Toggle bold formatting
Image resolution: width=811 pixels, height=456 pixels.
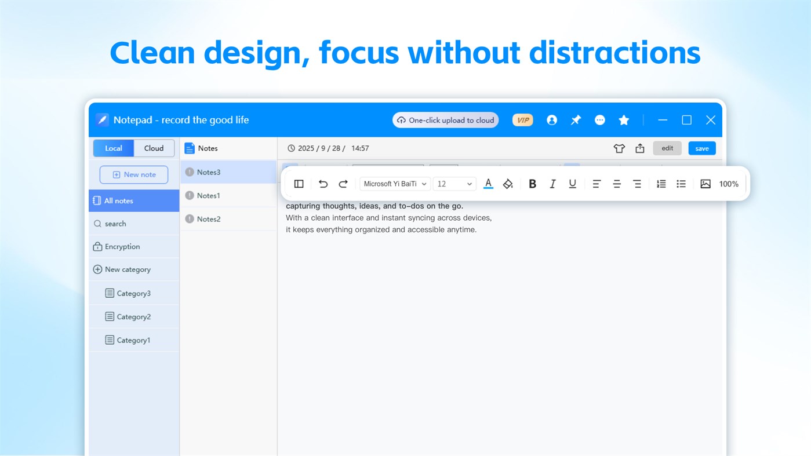(x=533, y=184)
